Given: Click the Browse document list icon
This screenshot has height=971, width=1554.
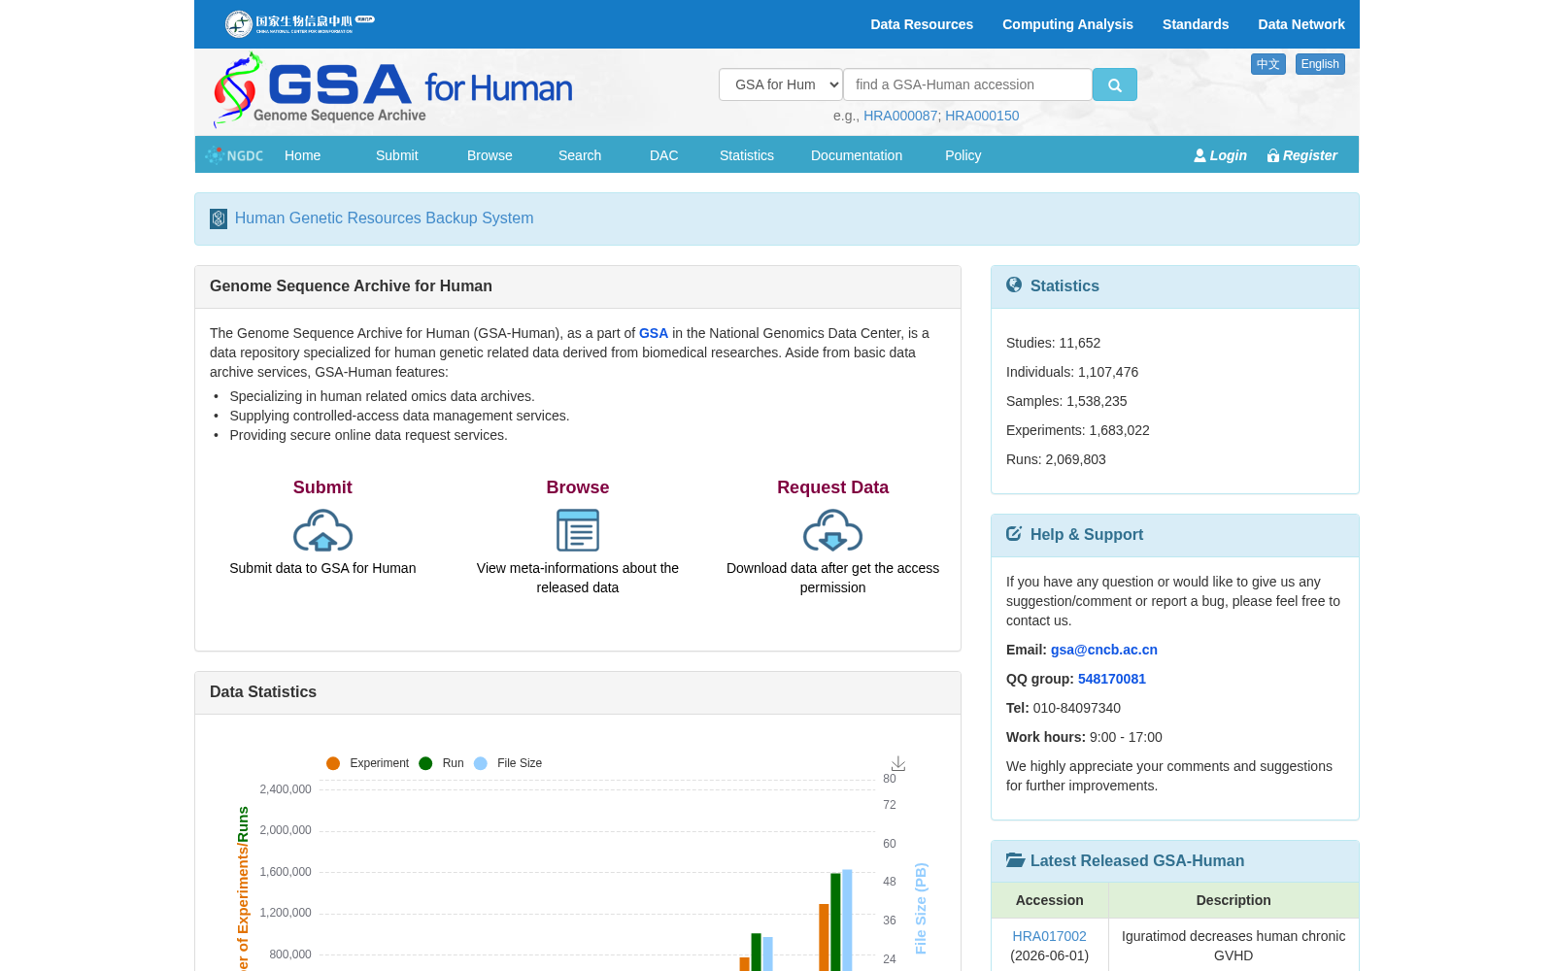Looking at the screenshot, I should [578, 531].
